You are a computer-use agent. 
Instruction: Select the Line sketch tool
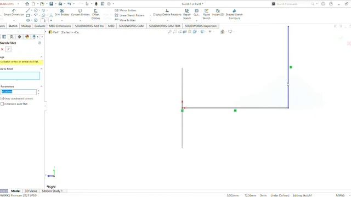(x=28, y=10)
